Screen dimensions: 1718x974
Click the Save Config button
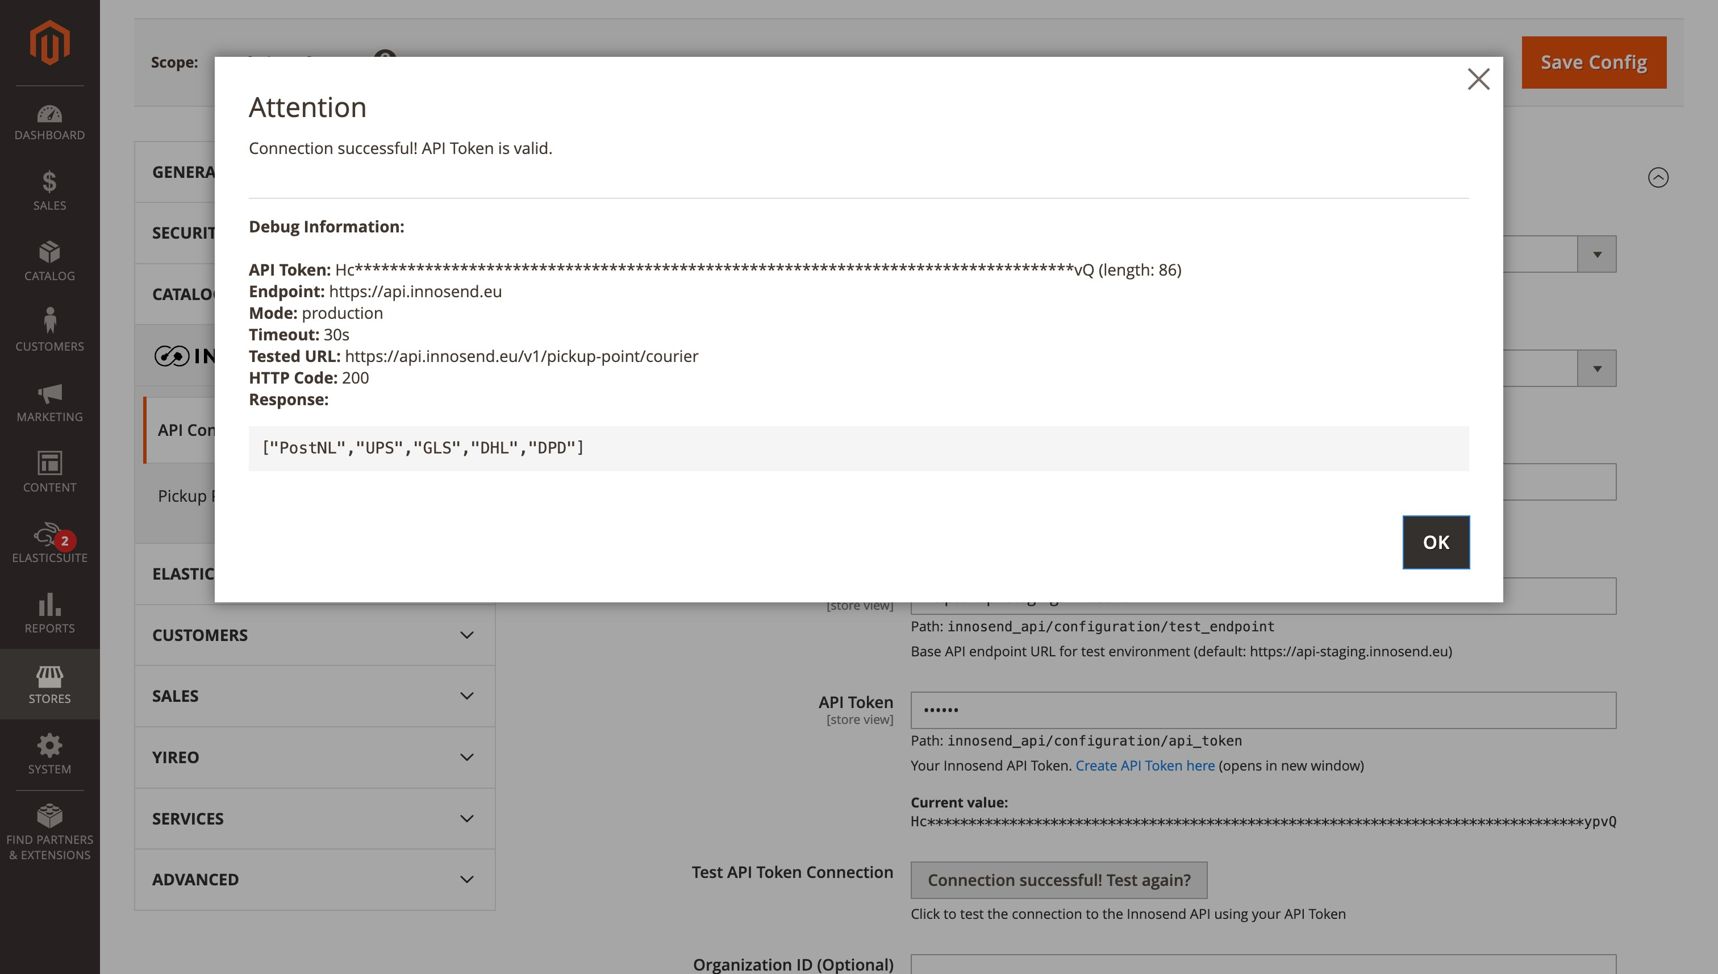(x=1594, y=62)
